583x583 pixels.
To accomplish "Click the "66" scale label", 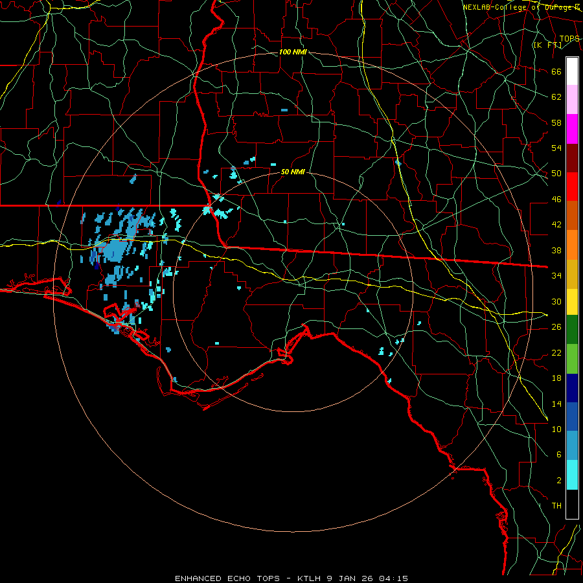I will tap(556, 72).
